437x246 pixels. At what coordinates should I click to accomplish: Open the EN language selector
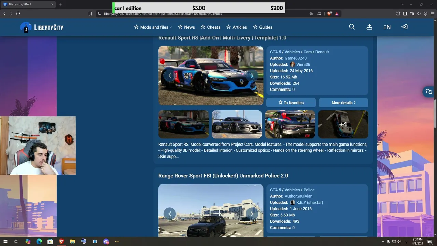coord(387,27)
